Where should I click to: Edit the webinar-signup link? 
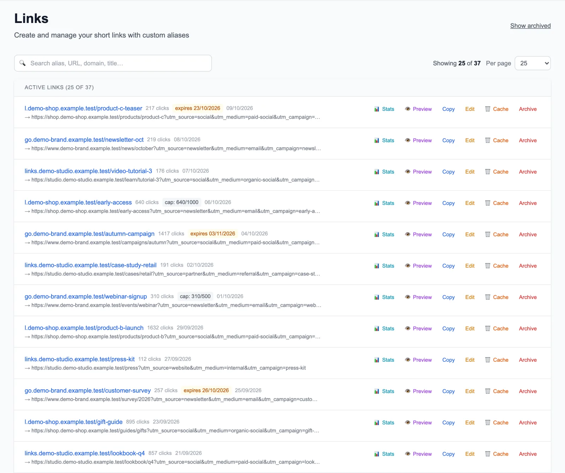click(470, 297)
